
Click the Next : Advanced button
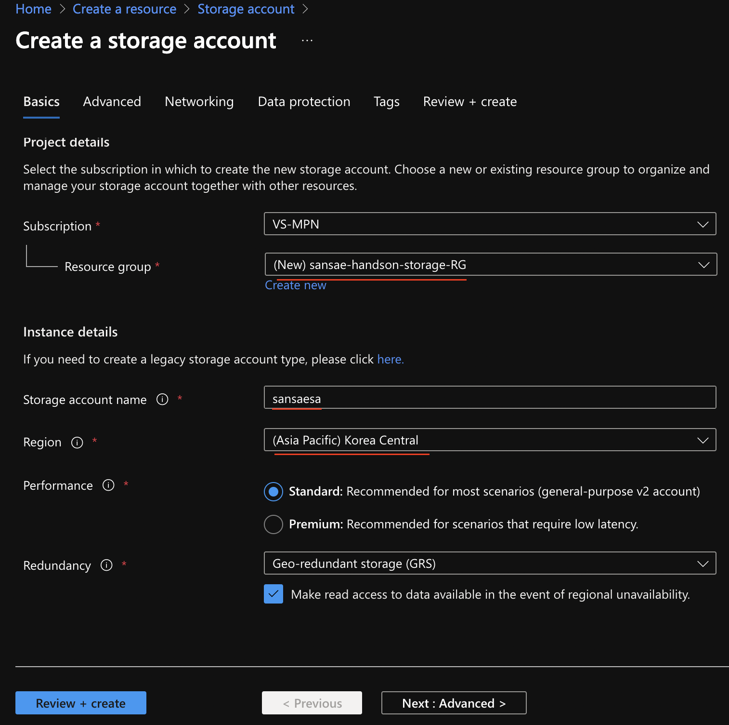click(454, 703)
